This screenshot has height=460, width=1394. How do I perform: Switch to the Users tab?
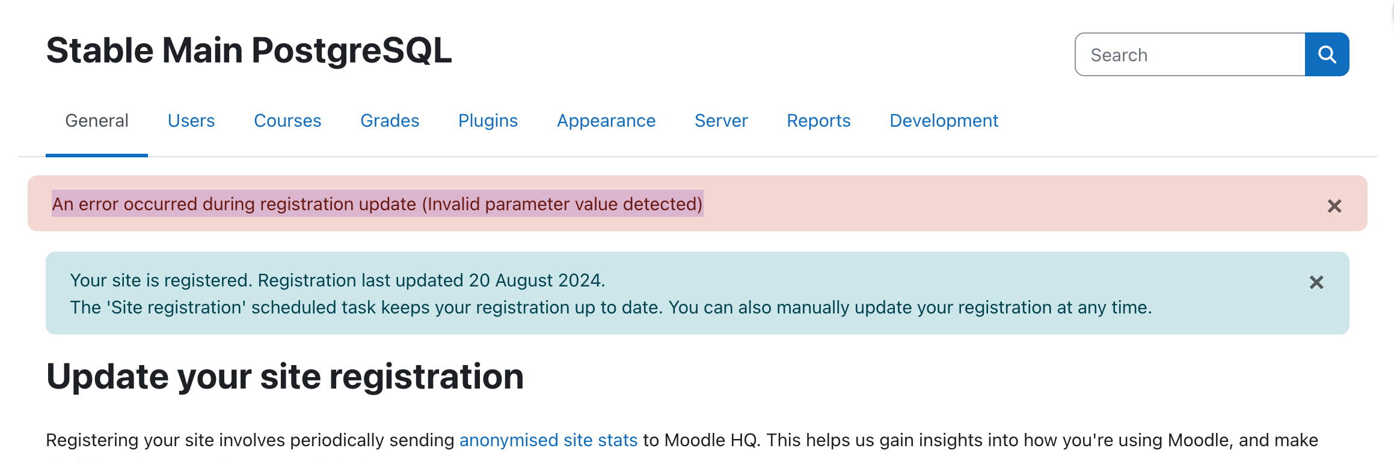pos(191,121)
